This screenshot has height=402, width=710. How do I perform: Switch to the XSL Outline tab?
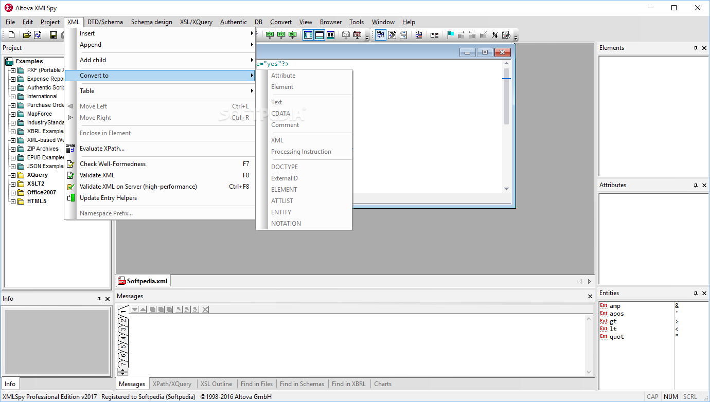pos(216,384)
